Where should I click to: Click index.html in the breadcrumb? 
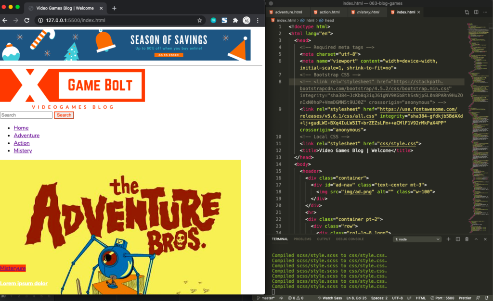(286, 20)
